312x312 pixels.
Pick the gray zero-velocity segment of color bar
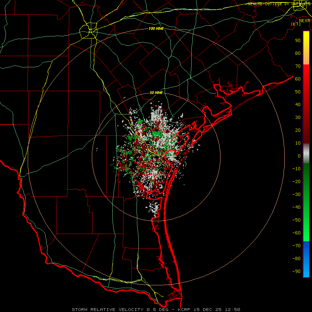pos(306,154)
